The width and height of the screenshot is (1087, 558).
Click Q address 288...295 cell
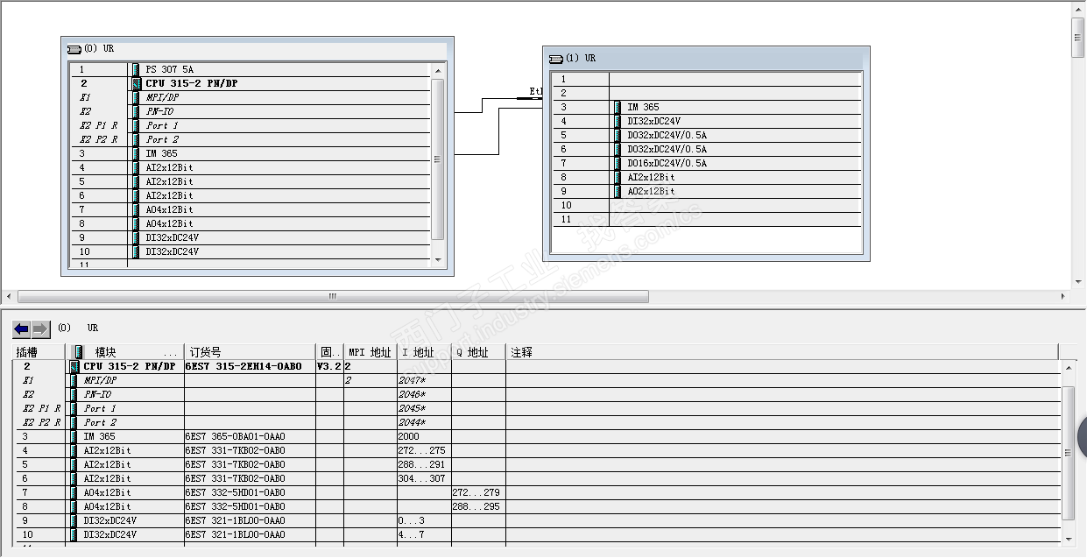[x=478, y=506]
